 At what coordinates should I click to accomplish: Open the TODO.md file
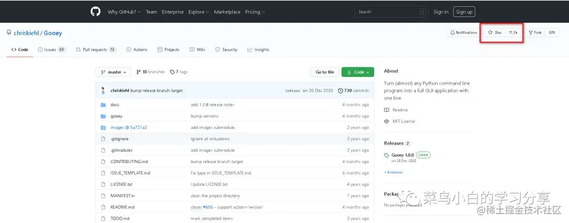(x=120, y=219)
